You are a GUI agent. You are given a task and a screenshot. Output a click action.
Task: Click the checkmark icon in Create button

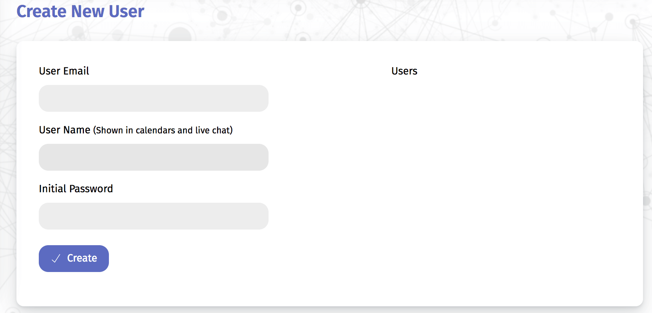coord(56,259)
